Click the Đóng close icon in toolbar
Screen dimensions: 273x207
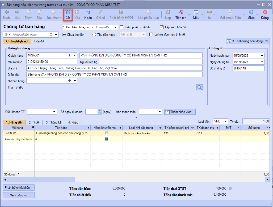pyautogui.click(x=265, y=12)
